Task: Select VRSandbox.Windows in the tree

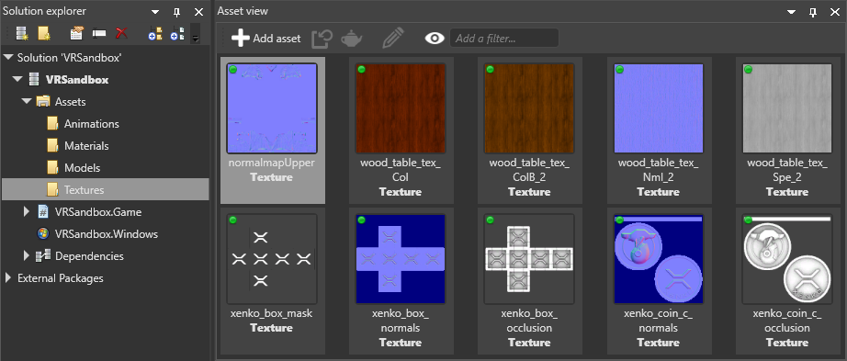Action: point(106,234)
